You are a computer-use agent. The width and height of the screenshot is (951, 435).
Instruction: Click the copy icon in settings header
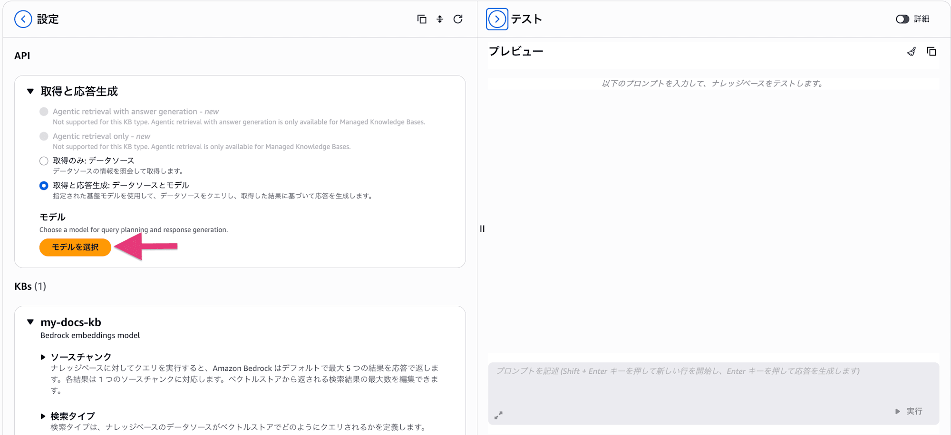[x=422, y=19]
